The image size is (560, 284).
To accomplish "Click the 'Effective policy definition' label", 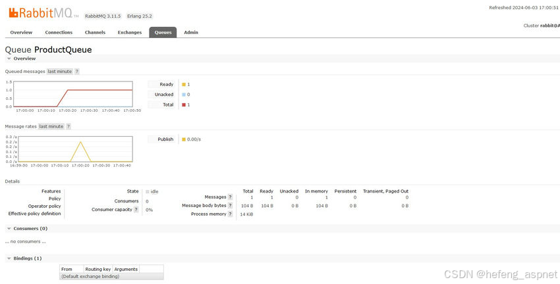I will point(35,214).
